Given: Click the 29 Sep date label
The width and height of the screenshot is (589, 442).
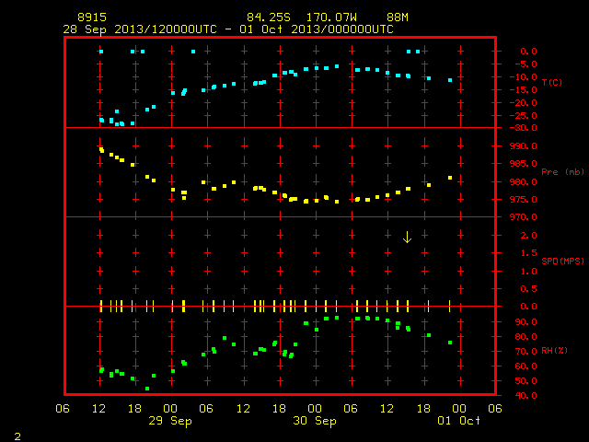Looking at the screenshot, I should click(170, 421).
